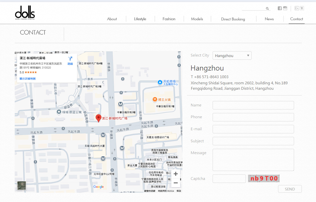This screenshot has width=316, height=202.
Task: Go to Direct Booking page
Action: tap(233, 19)
